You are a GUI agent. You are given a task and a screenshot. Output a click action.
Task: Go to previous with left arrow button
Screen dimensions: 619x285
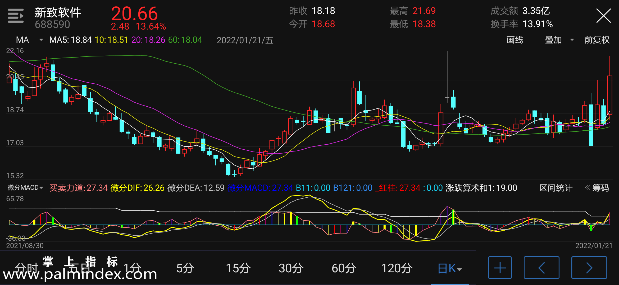point(541,268)
